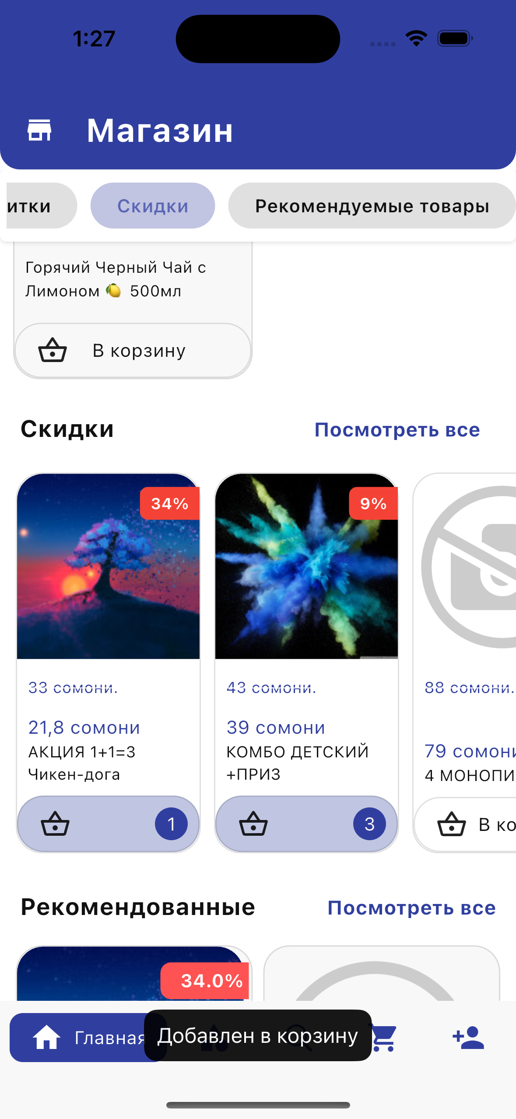The image size is (516, 1119).
Task: Tap quantity badge 3 on КОМБО ДЕТСКИЙ card
Action: (x=369, y=824)
